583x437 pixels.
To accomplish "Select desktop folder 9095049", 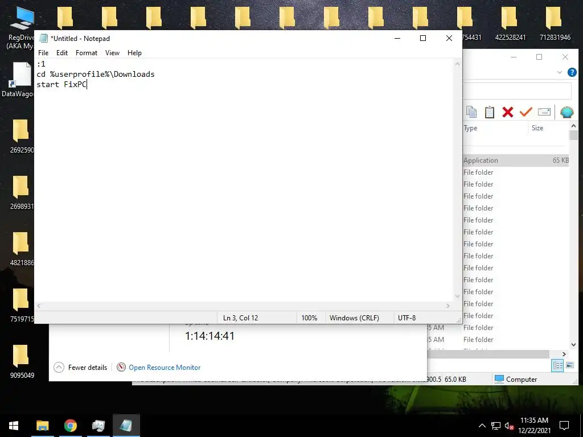I will point(22,361).
